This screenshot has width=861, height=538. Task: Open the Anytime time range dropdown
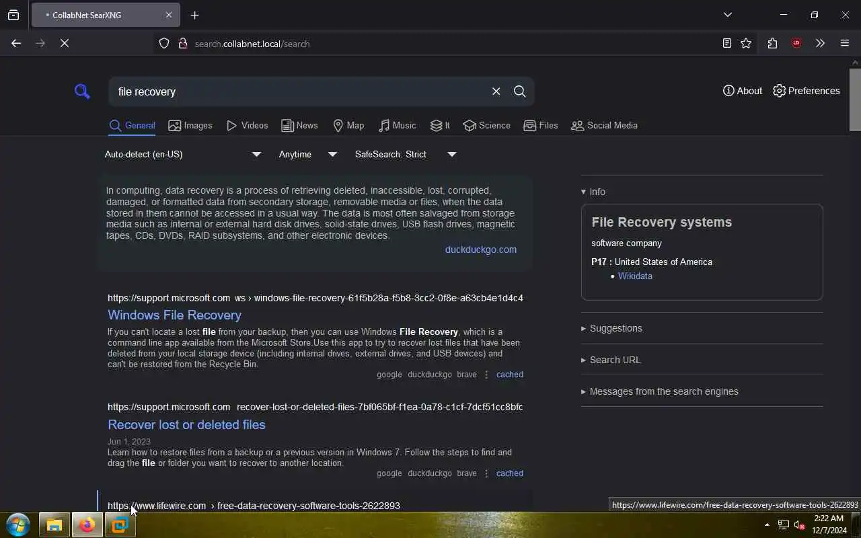point(307,154)
